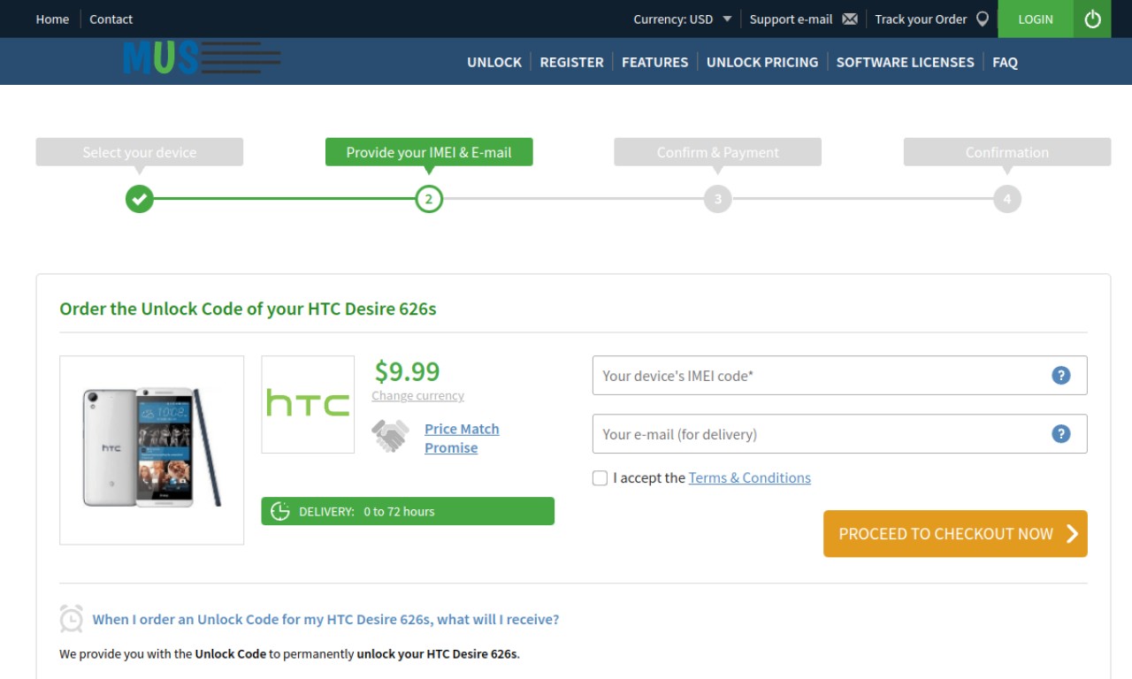Click the location pin icon for order tracking

tap(982, 19)
